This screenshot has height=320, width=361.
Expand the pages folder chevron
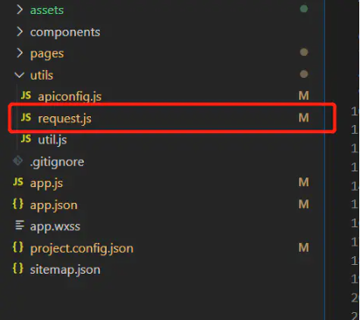19,53
